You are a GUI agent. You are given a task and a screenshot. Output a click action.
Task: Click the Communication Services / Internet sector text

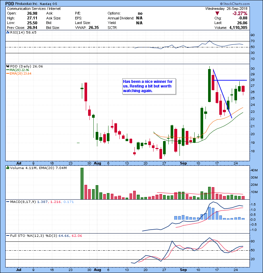[34, 9]
